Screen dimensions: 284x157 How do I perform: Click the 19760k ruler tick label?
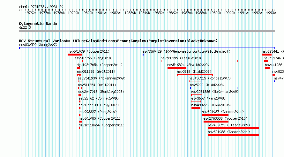31,13
